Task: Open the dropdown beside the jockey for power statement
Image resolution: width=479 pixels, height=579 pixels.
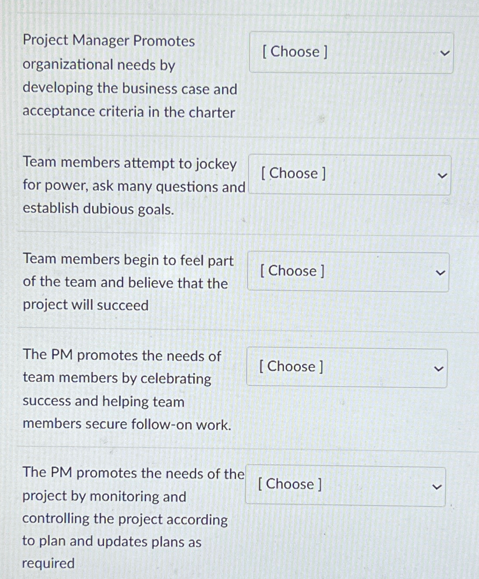Action: click(349, 174)
